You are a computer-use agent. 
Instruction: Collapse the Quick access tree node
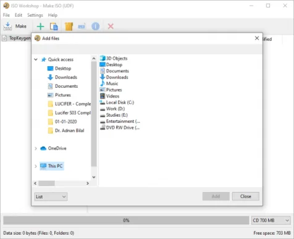click(36, 59)
